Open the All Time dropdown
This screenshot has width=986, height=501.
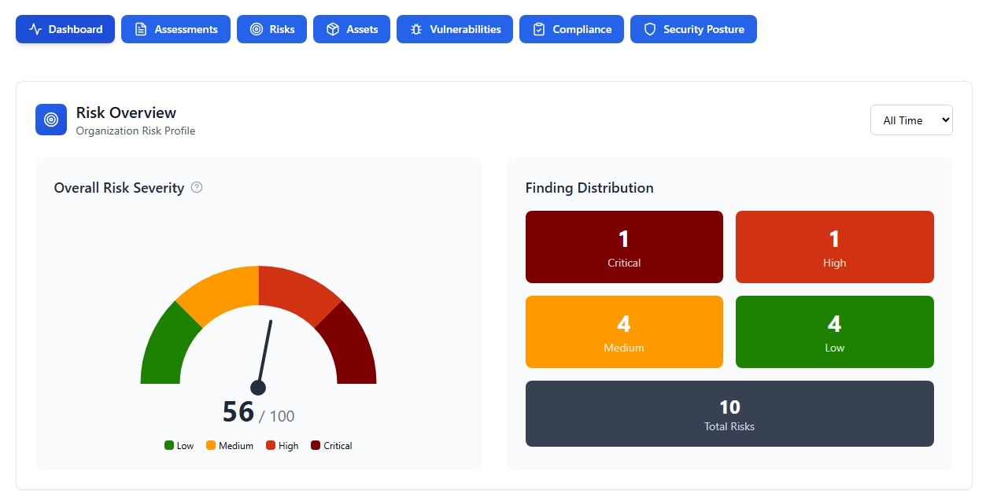click(x=911, y=120)
